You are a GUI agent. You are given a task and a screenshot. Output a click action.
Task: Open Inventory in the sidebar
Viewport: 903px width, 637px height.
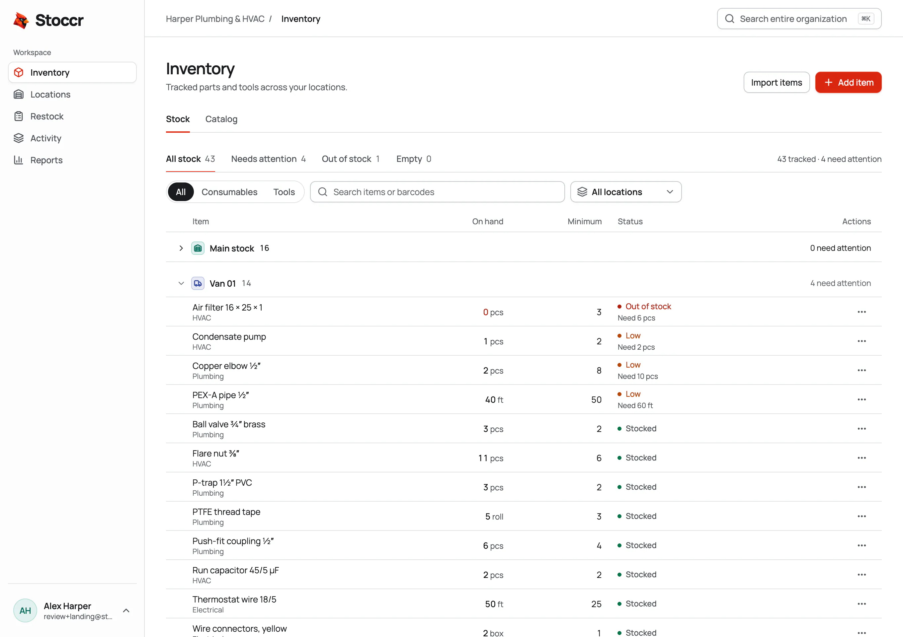coord(72,72)
